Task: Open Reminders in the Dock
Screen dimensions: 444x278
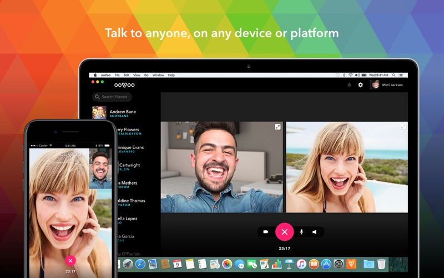Action: tap(202, 264)
